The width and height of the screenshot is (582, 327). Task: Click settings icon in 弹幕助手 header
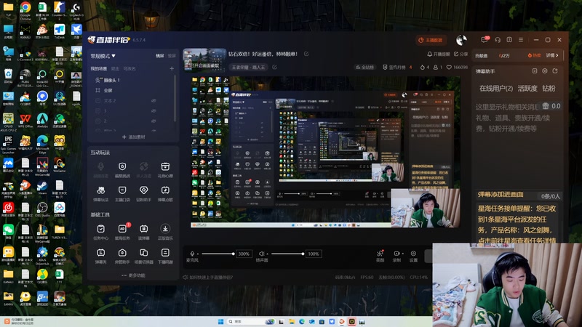(x=544, y=70)
